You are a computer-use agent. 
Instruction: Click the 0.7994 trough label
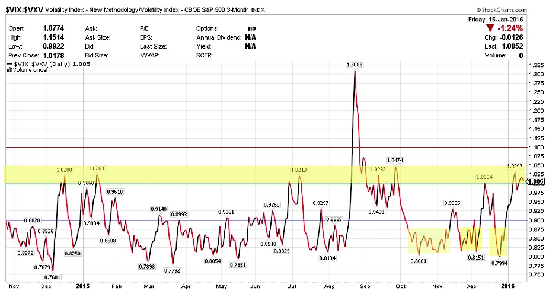click(x=499, y=263)
